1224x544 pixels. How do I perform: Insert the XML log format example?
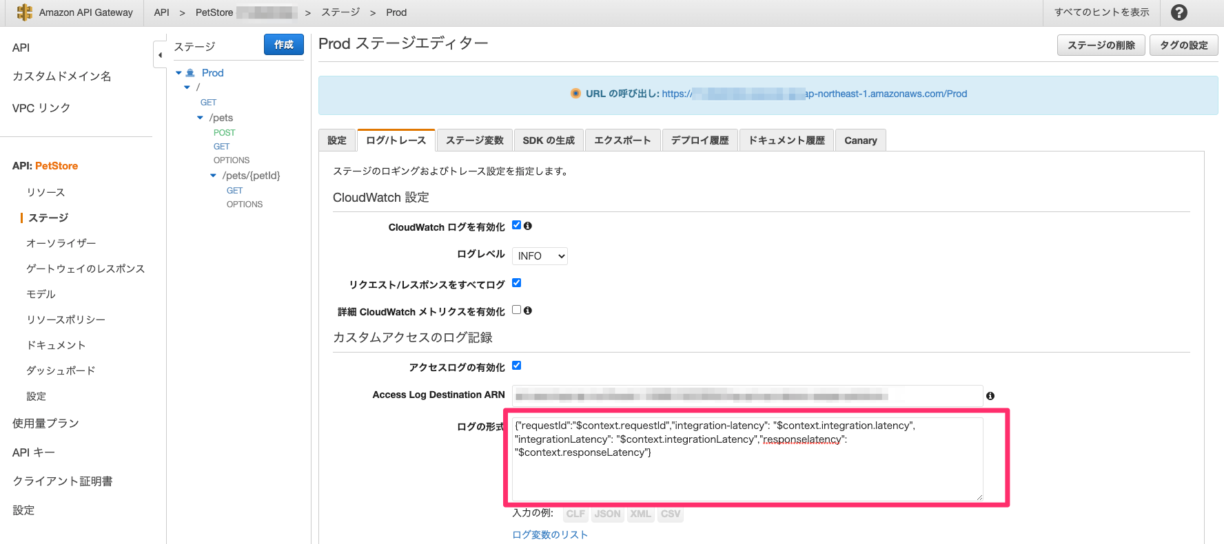pos(640,514)
